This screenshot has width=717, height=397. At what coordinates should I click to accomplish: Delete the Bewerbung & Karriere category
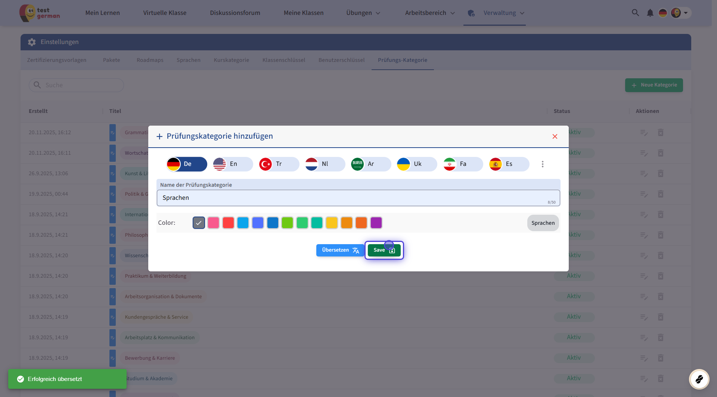click(660, 358)
